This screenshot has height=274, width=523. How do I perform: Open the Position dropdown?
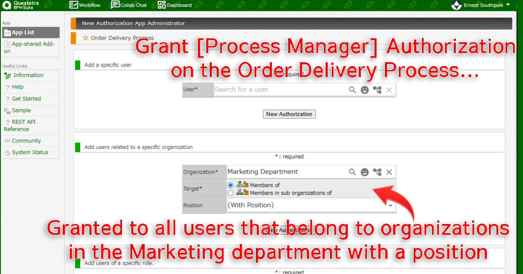(311, 205)
